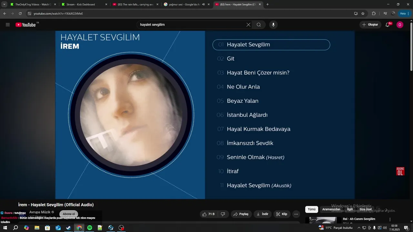Select the İlgili filter chip
This screenshot has width=413, height=232.
350,209
